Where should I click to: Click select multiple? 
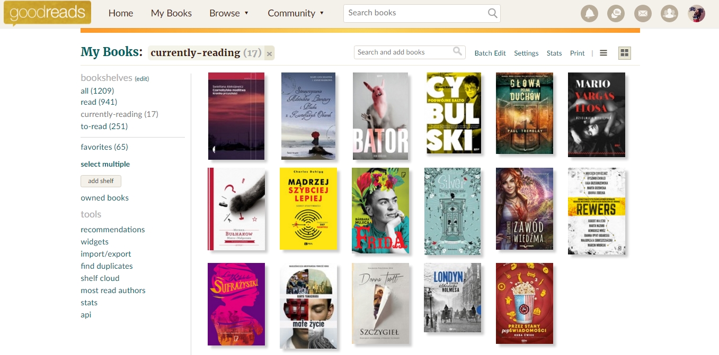[x=105, y=164]
